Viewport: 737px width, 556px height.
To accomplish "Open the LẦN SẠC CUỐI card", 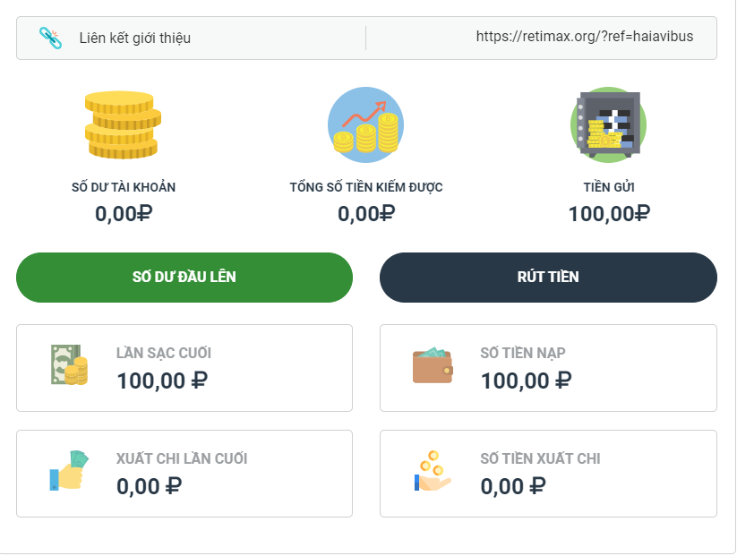I will tap(184, 368).
